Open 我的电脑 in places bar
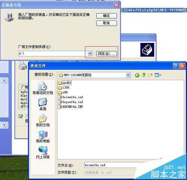 click(x=43, y=136)
